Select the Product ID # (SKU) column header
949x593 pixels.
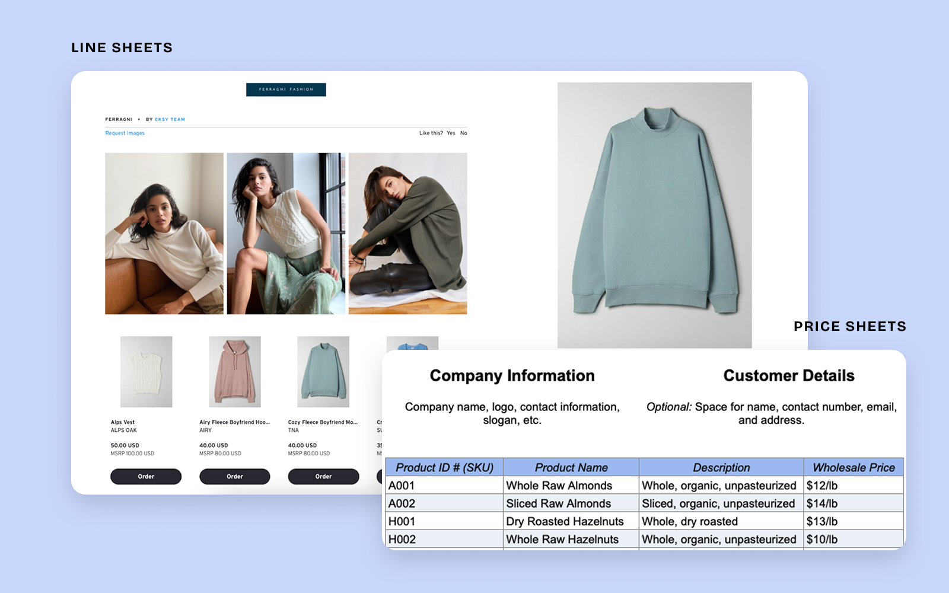[444, 467]
